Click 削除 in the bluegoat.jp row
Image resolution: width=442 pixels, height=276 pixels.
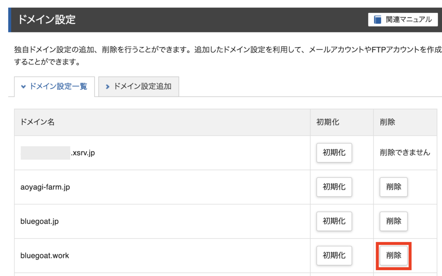[x=393, y=221]
